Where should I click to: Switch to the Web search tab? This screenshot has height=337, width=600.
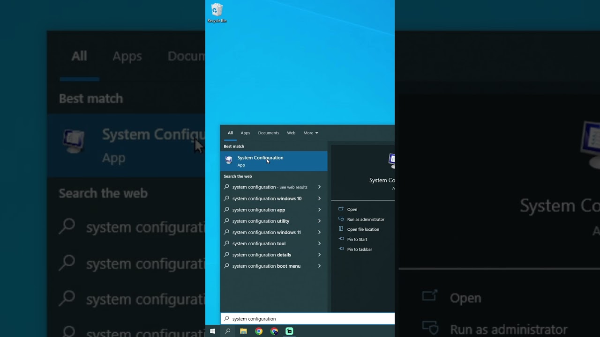click(x=291, y=133)
